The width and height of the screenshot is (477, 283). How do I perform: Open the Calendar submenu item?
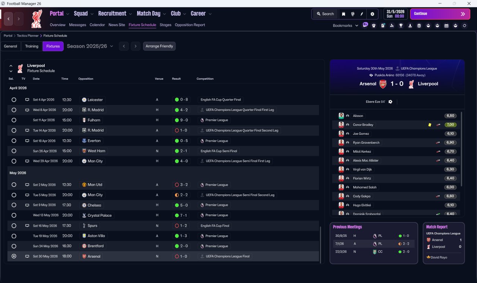(97, 25)
